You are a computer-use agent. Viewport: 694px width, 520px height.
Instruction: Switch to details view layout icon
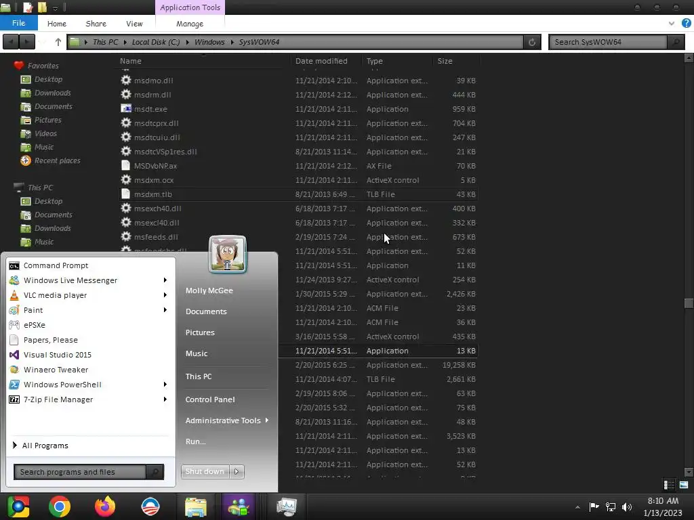click(x=669, y=485)
